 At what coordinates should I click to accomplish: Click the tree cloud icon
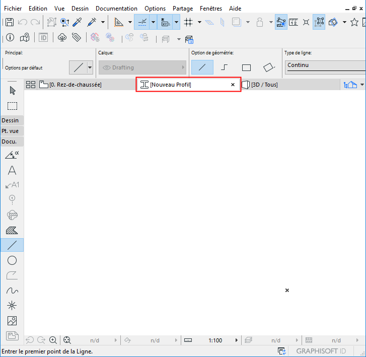click(62, 37)
